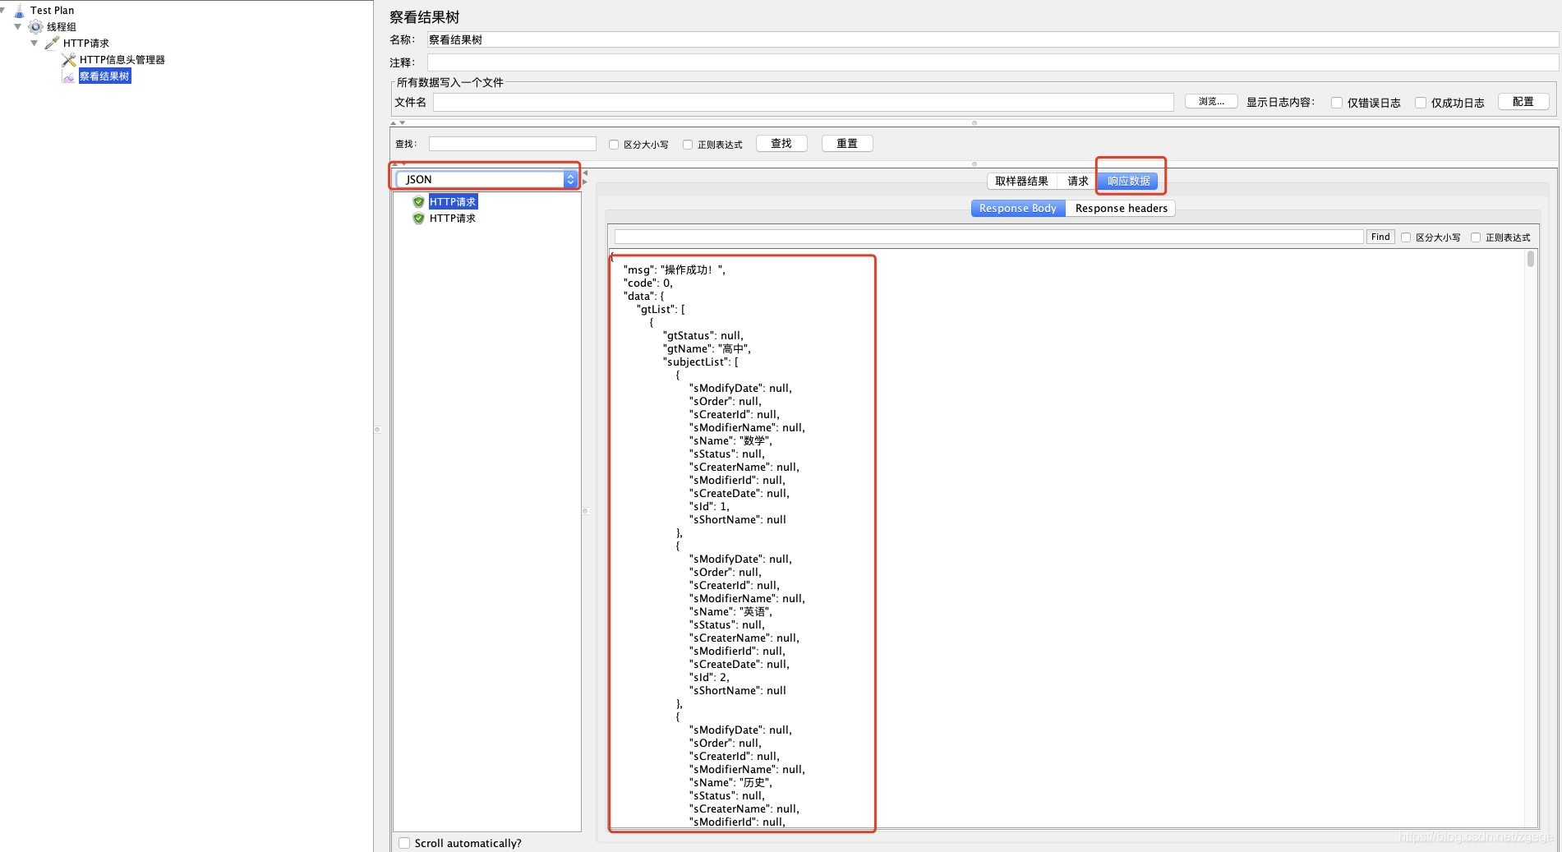This screenshot has width=1562, height=852.
Task: Click the "sName": "历史" line
Action: (x=730, y=783)
